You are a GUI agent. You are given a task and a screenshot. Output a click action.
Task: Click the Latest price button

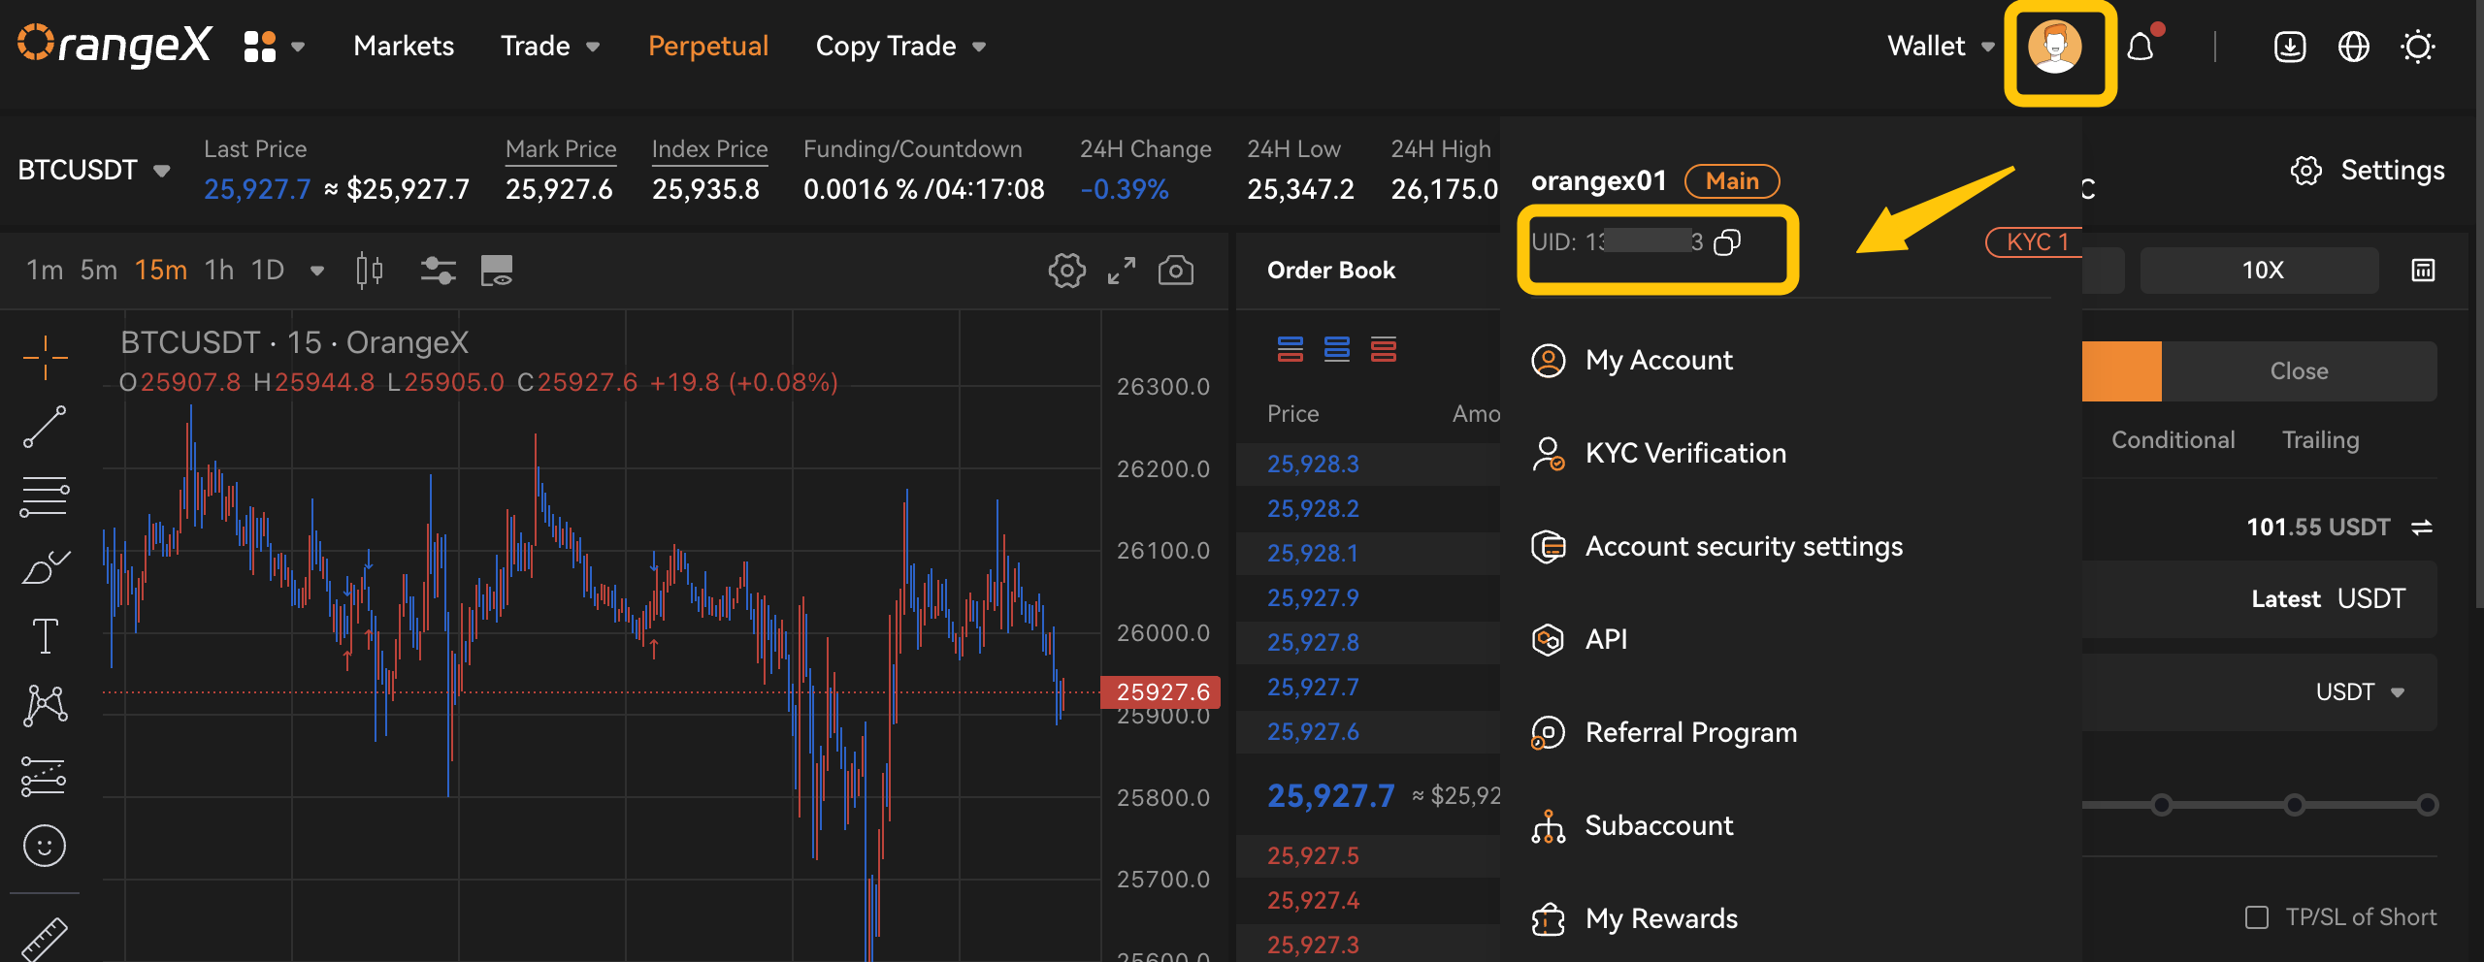(2285, 599)
